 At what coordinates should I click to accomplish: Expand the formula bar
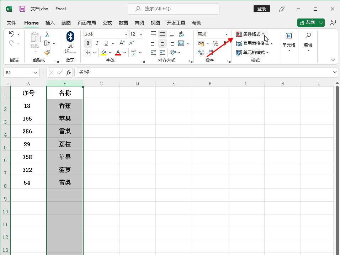tap(335, 72)
